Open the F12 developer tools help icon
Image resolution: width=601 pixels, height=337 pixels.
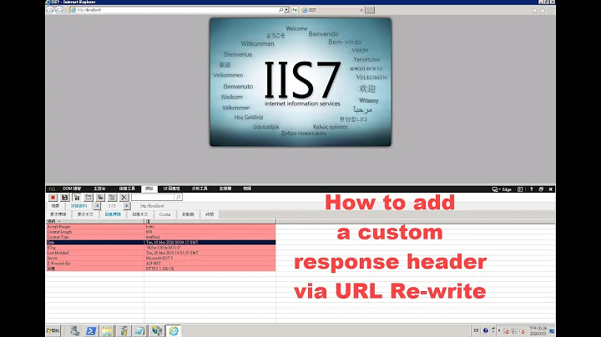[531, 189]
